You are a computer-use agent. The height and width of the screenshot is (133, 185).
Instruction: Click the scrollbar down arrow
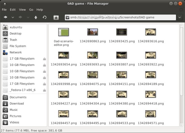(182, 125)
